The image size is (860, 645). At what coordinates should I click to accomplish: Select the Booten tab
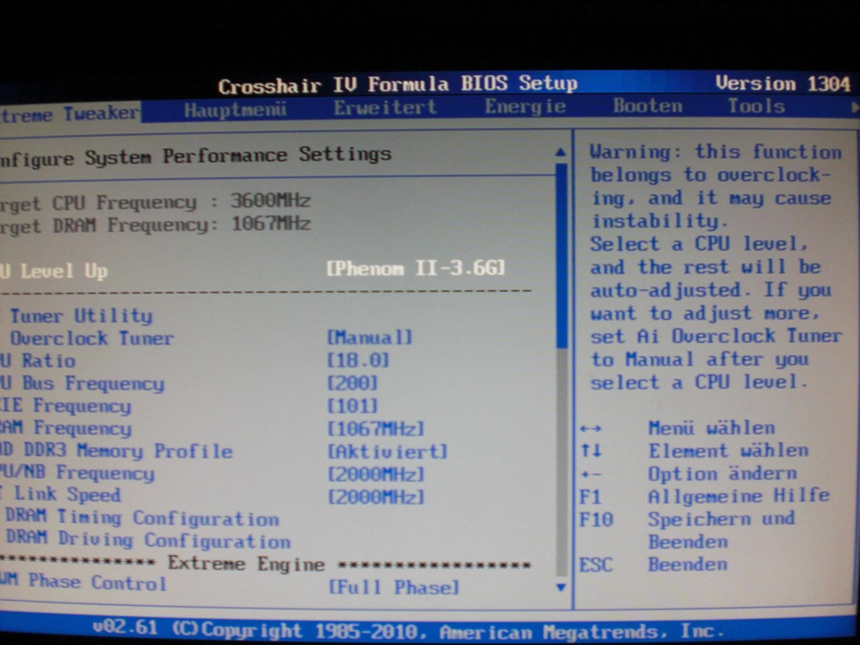pos(648,105)
